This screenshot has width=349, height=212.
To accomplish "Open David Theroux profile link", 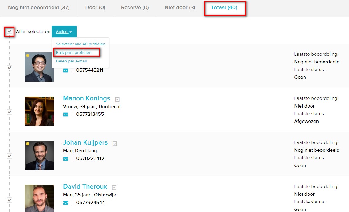I will point(85,187).
